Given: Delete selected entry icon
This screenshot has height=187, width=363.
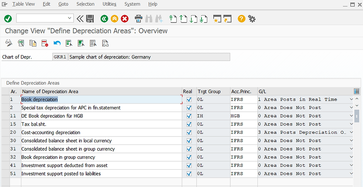Looking at the screenshot, I should tap(45, 43).
